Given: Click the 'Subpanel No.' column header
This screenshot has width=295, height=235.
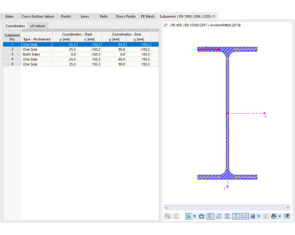Looking at the screenshot, I should coord(12,37).
